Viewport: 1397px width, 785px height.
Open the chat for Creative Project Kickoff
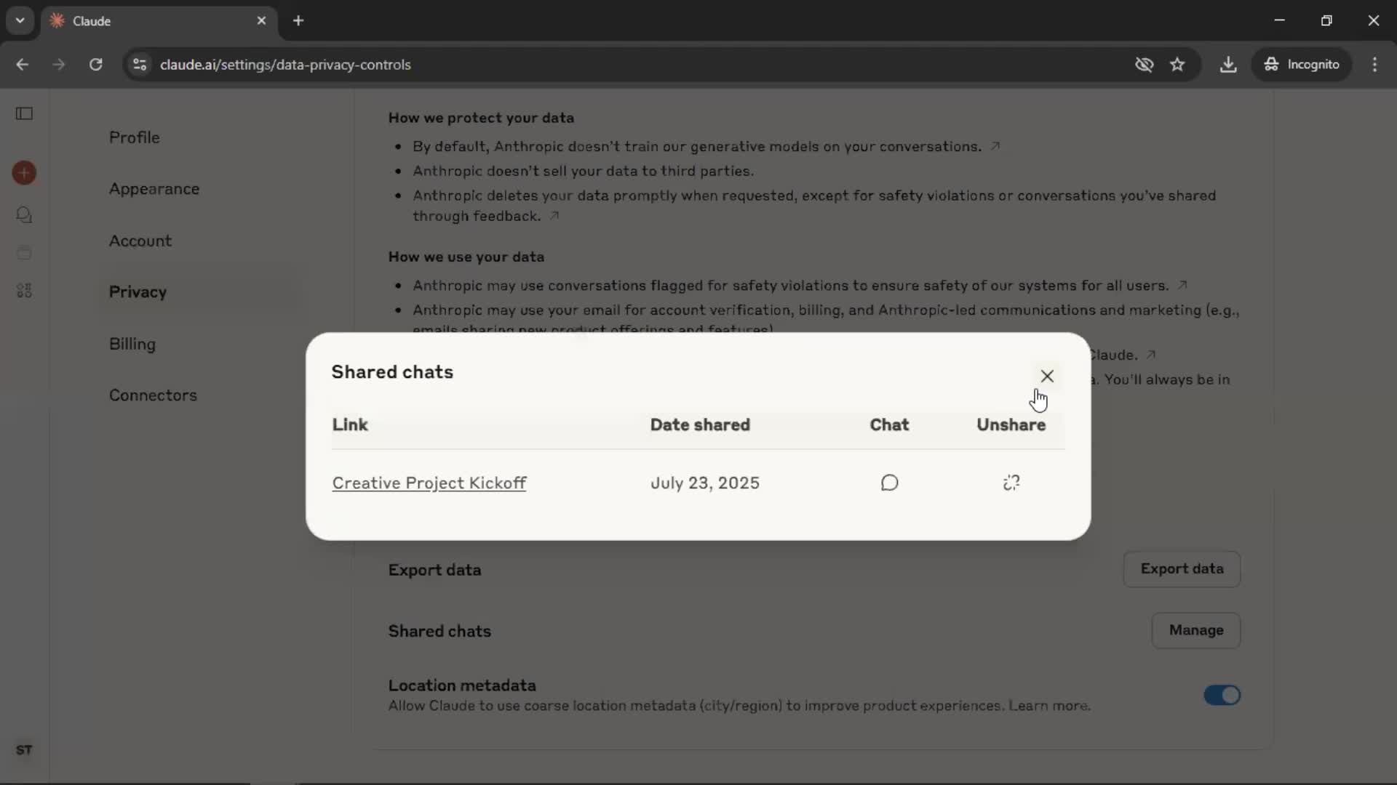[x=889, y=483]
